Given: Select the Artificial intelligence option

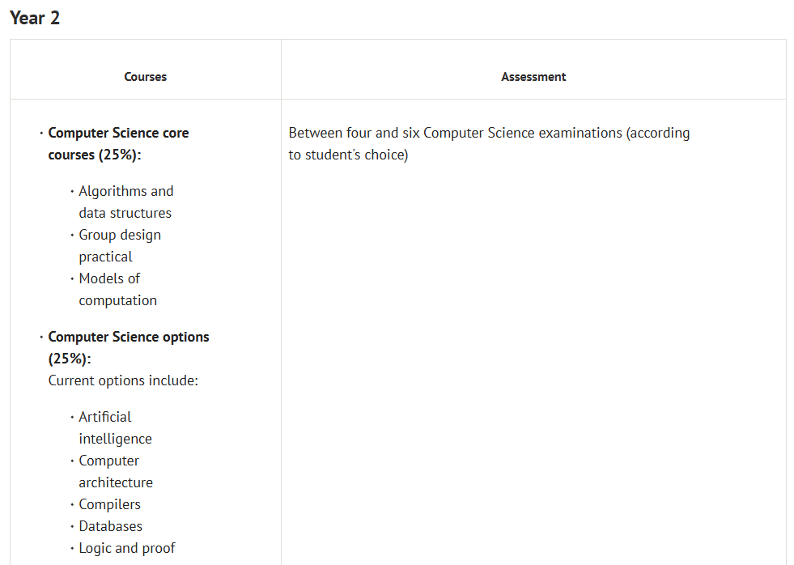Looking at the screenshot, I should pyautogui.click(x=115, y=427).
